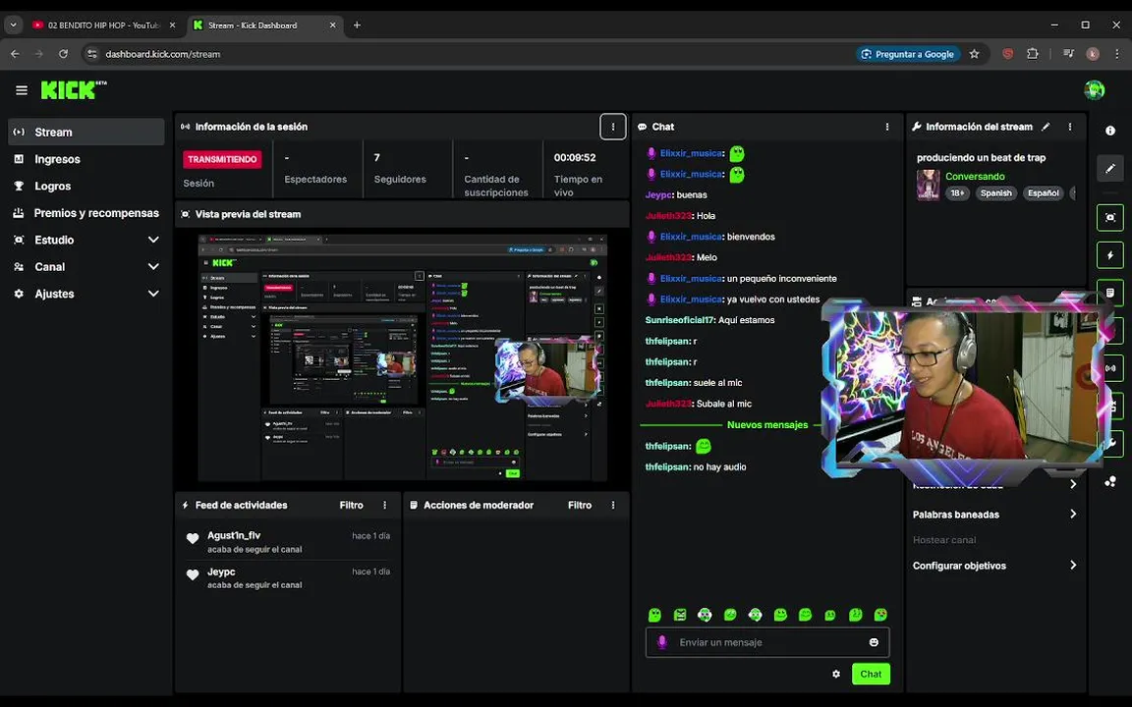Click thfelipsan on 'no hay audio' message

tap(667, 466)
